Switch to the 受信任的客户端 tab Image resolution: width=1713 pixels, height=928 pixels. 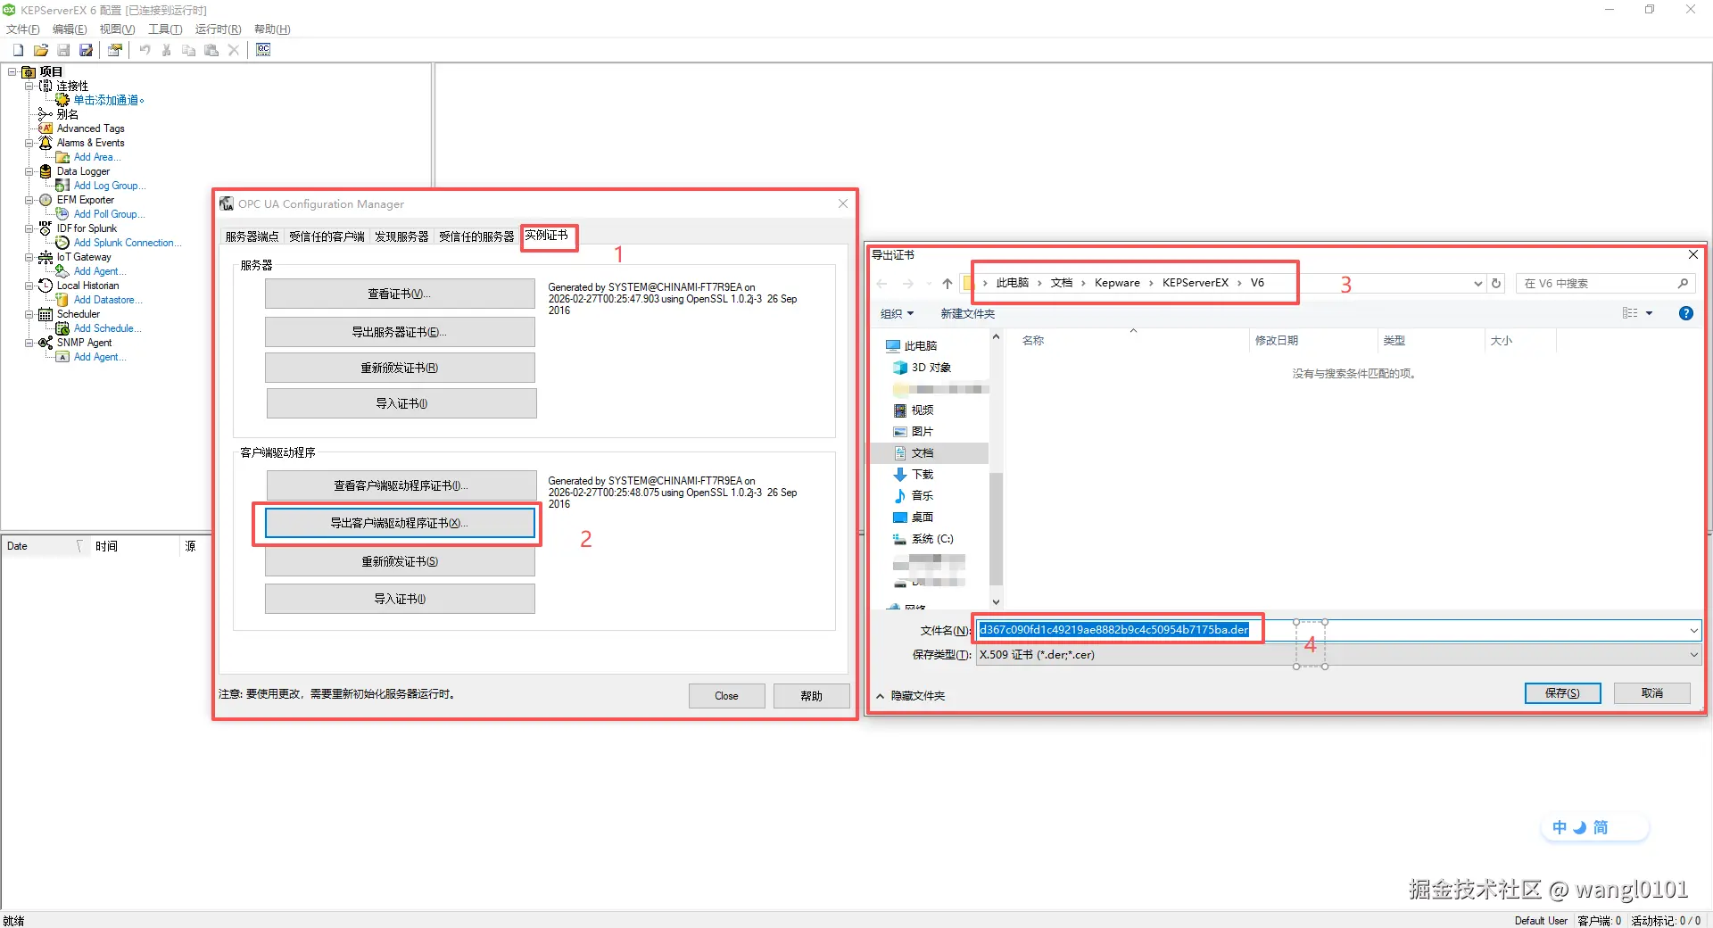click(x=327, y=236)
